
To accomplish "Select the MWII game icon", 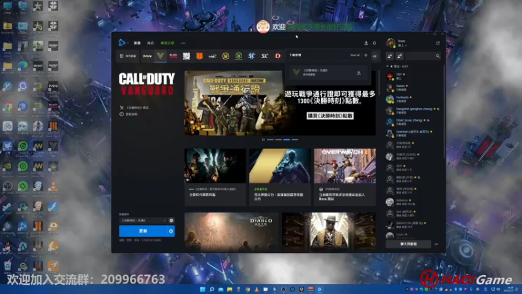I will coord(147,56).
